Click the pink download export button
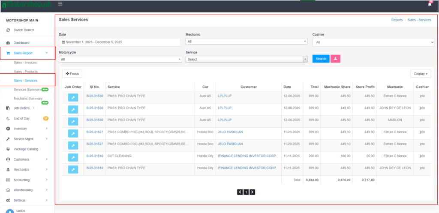 click(335, 59)
